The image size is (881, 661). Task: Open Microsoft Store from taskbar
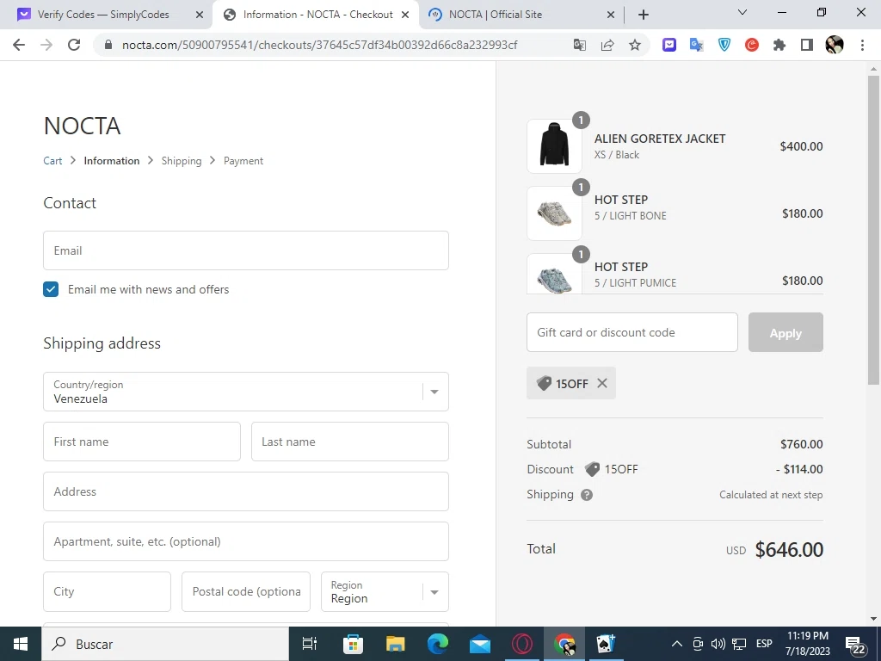click(x=353, y=644)
